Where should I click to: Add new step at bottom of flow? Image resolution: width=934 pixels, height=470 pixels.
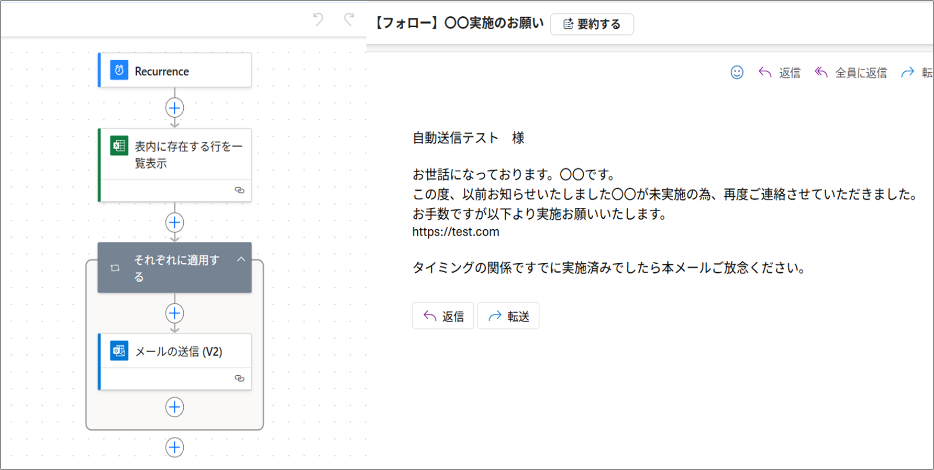pyautogui.click(x=174, y=447)
